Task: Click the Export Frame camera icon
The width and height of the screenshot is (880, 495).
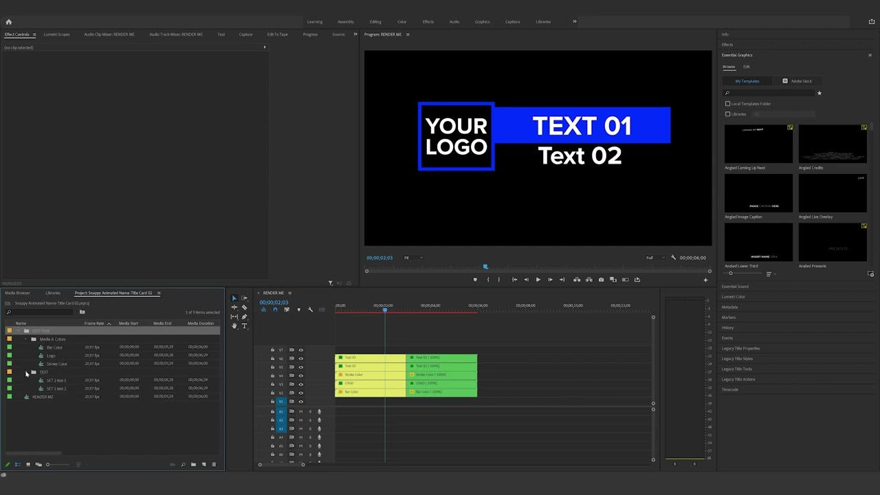Action: click(x=601, y=279)
